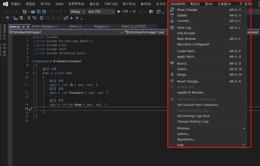The width and height of the screenshot is (260, 166).
Task: Open the WindowsFormsApp1.User type navigation dropdown
Action: tap(146, 32)
